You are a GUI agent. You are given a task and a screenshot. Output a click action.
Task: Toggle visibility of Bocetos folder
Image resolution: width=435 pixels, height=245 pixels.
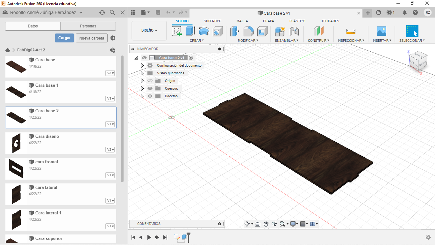(x=150, y=96)
